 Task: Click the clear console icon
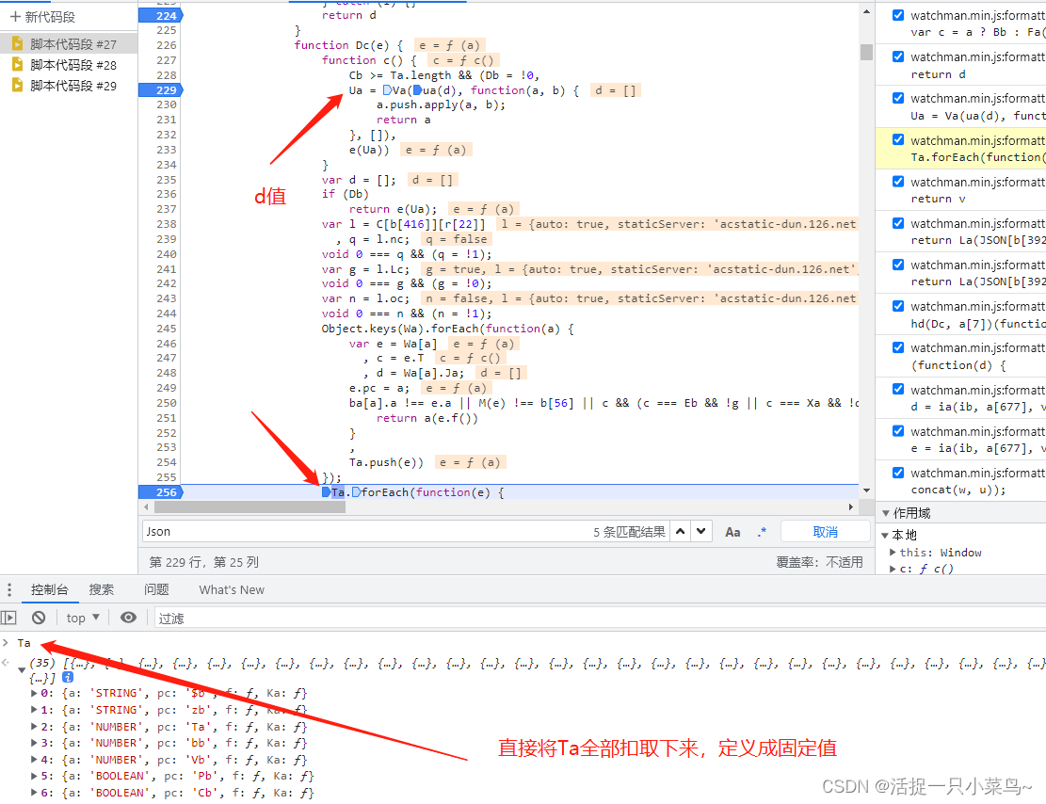click(x=39, y=618)
